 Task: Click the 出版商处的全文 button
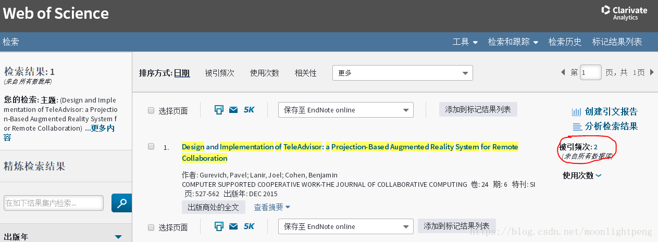click(x=213, y=207)
